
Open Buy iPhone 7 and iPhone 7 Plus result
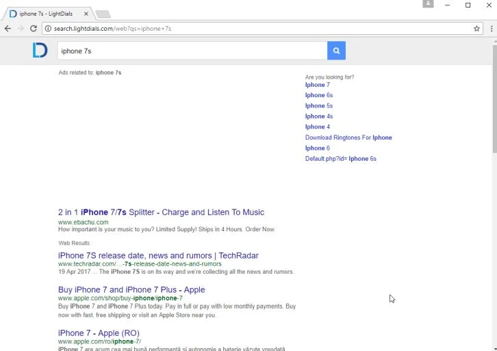[131, 290]
